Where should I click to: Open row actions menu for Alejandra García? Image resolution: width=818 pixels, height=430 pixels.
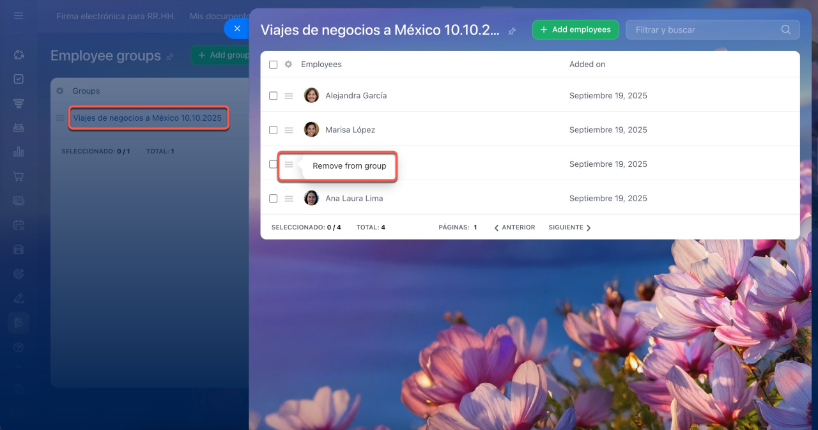tap(289, 96)
